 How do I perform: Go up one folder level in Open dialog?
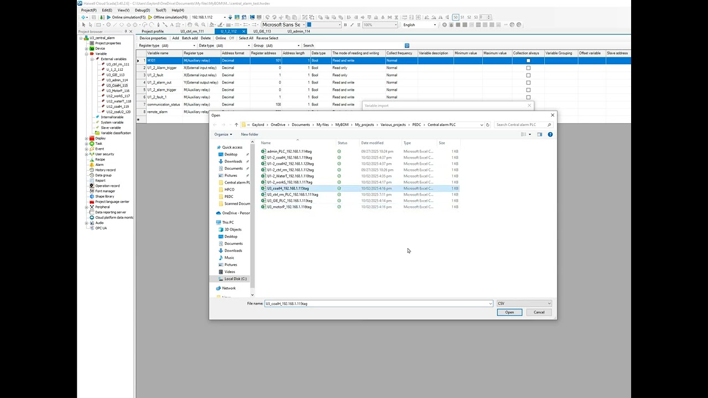[x=236, y=125]
